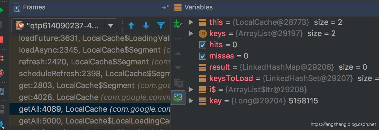Select the Variables panel tab
This screenshot has width=379, height=130.
[198, 7]
